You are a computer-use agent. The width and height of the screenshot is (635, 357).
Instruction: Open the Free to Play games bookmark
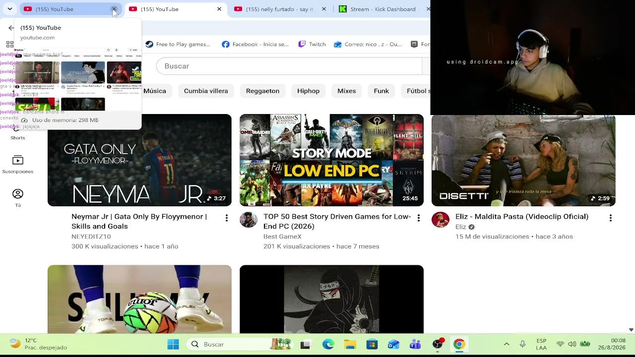(178, 44)
